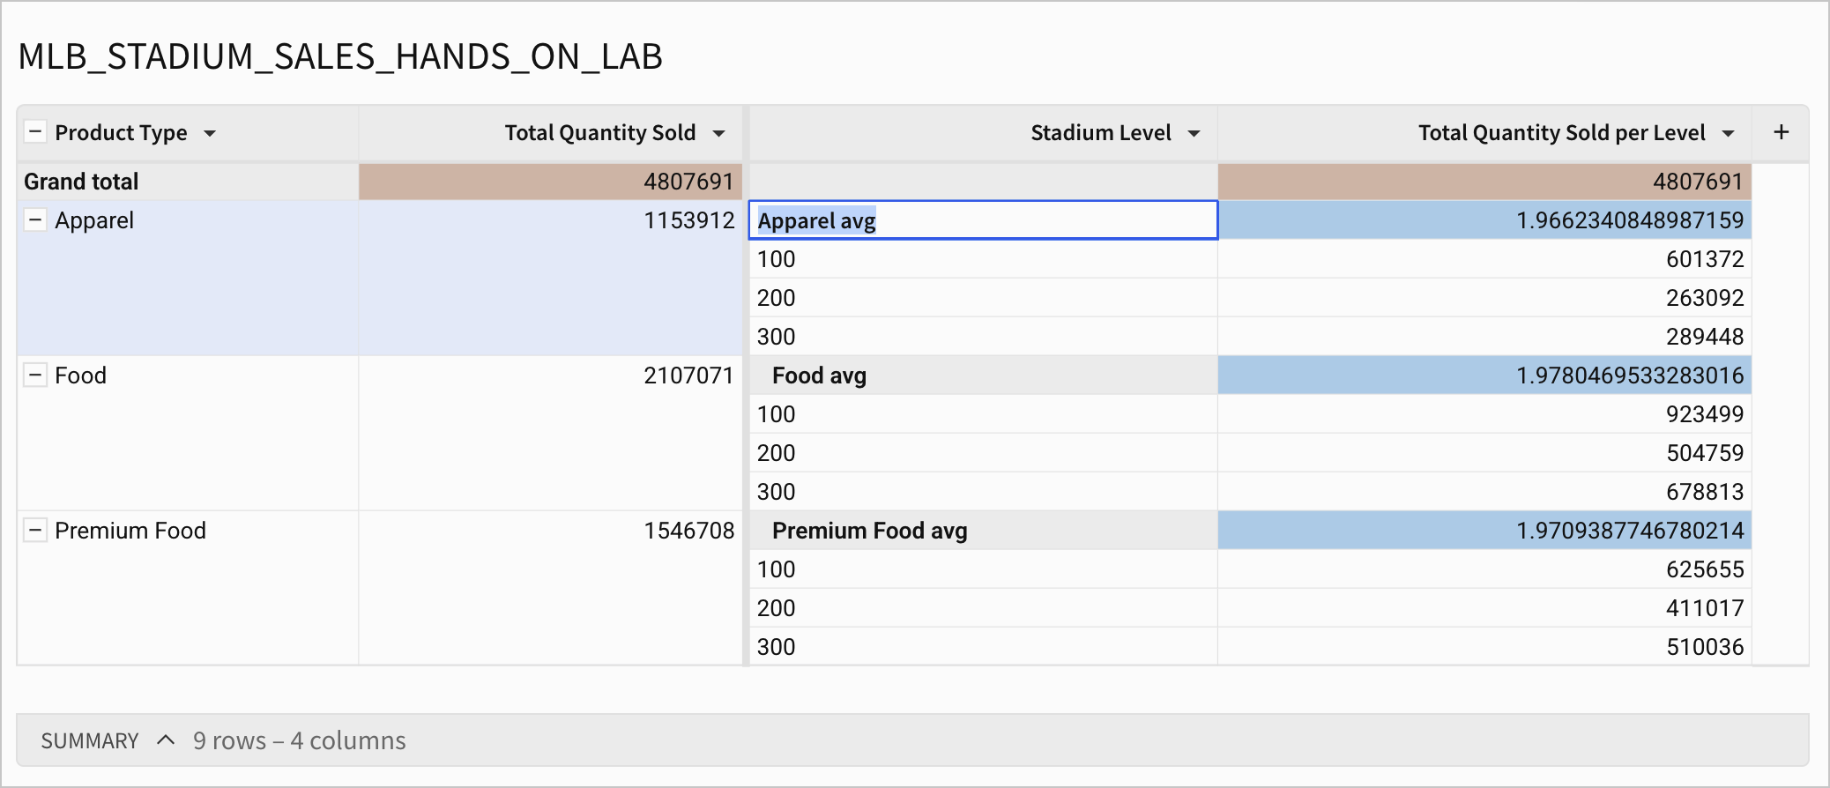Select the Premium Food avg summary cell
The width and height of the screenshot is (1830, 788).
tap(983, 531)
